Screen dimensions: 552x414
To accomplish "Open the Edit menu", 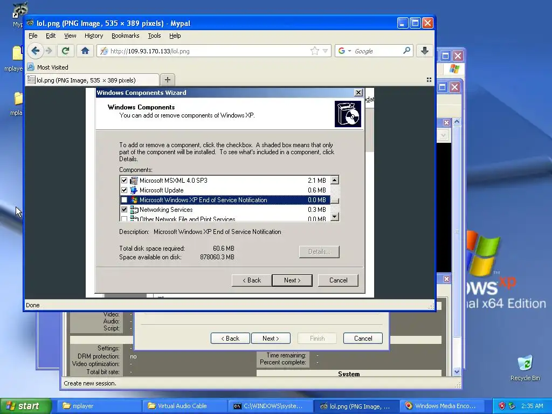I will pos(51,36).
